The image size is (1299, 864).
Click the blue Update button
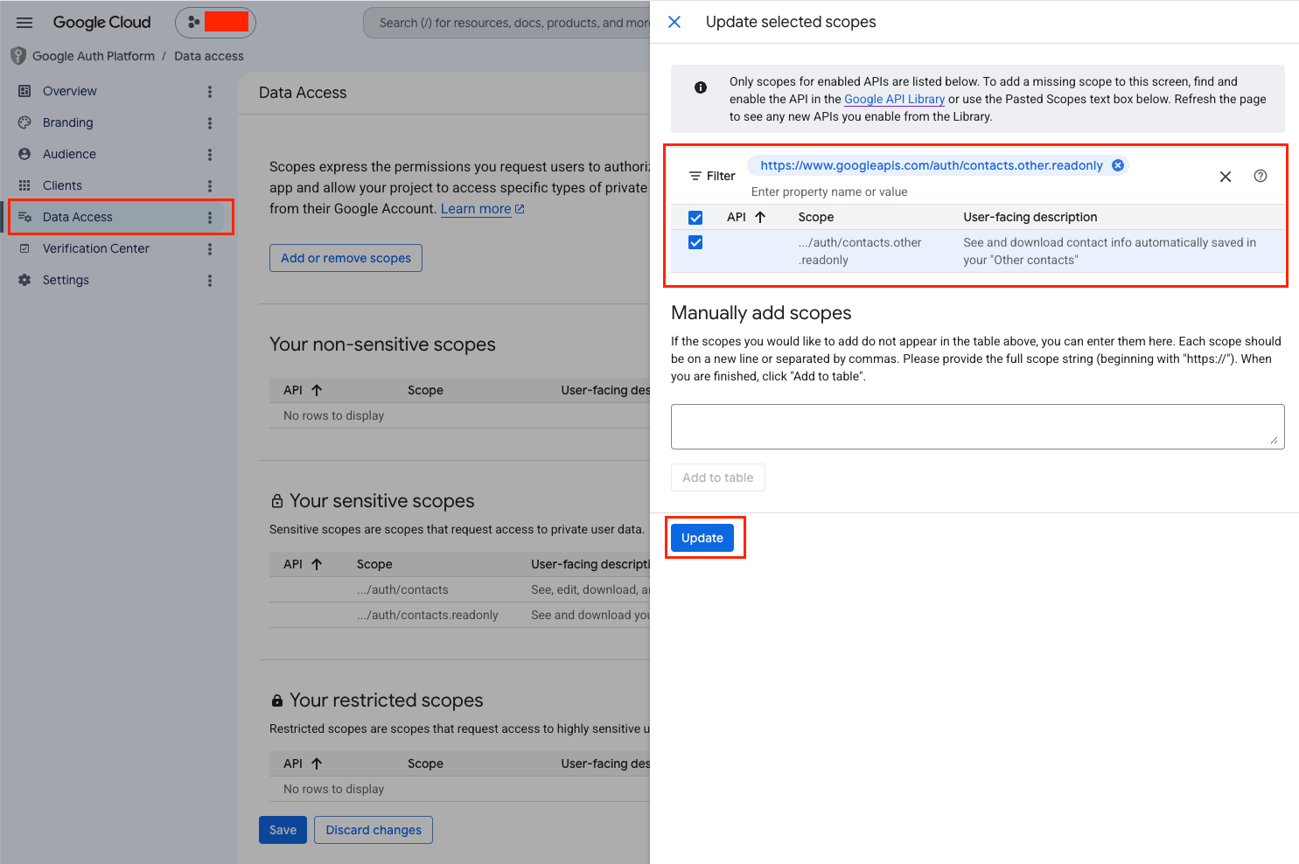pos(702,538)
